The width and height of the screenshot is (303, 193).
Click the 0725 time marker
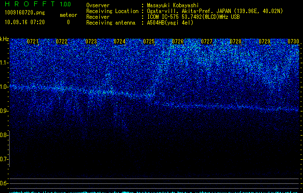pyautogui.click(x=149, y=41)
